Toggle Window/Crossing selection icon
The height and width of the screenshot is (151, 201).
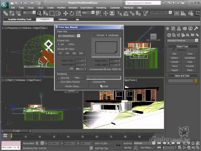click(x=58, y=13)
